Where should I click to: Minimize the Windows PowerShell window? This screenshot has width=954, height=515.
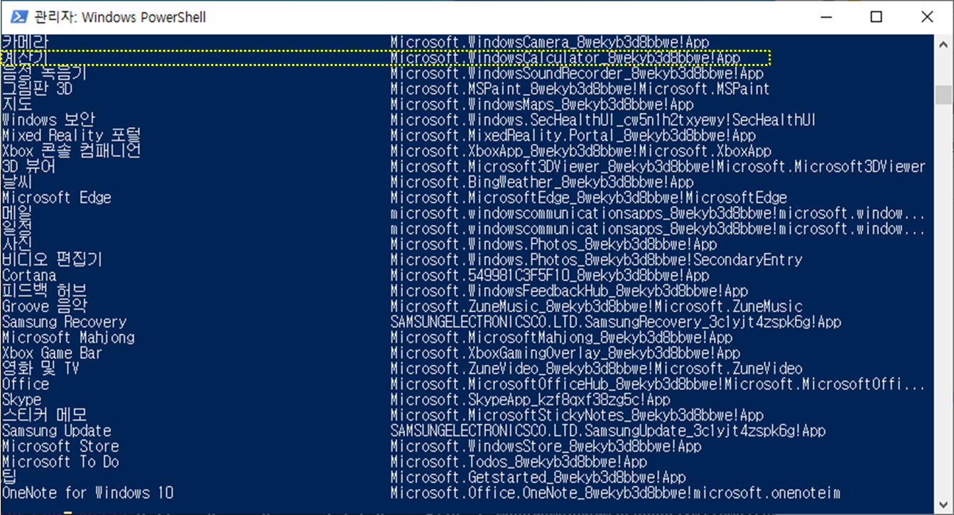[x=825, y=16]
